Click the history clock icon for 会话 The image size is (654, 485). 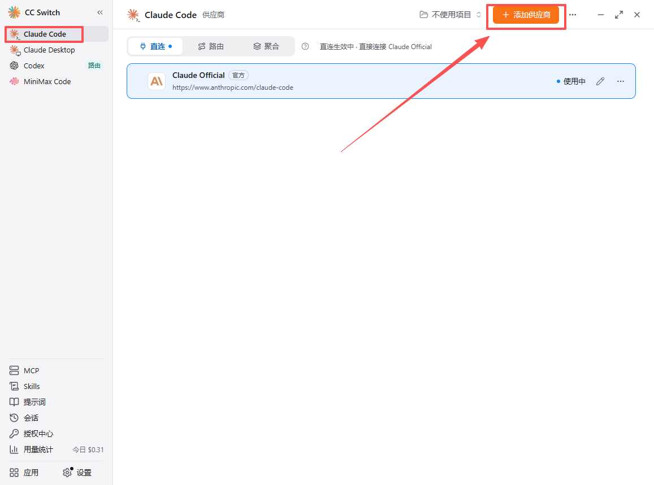14,418
